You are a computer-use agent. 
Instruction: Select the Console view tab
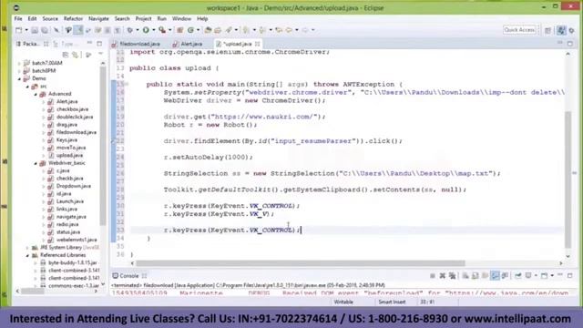tap(128, 276)
